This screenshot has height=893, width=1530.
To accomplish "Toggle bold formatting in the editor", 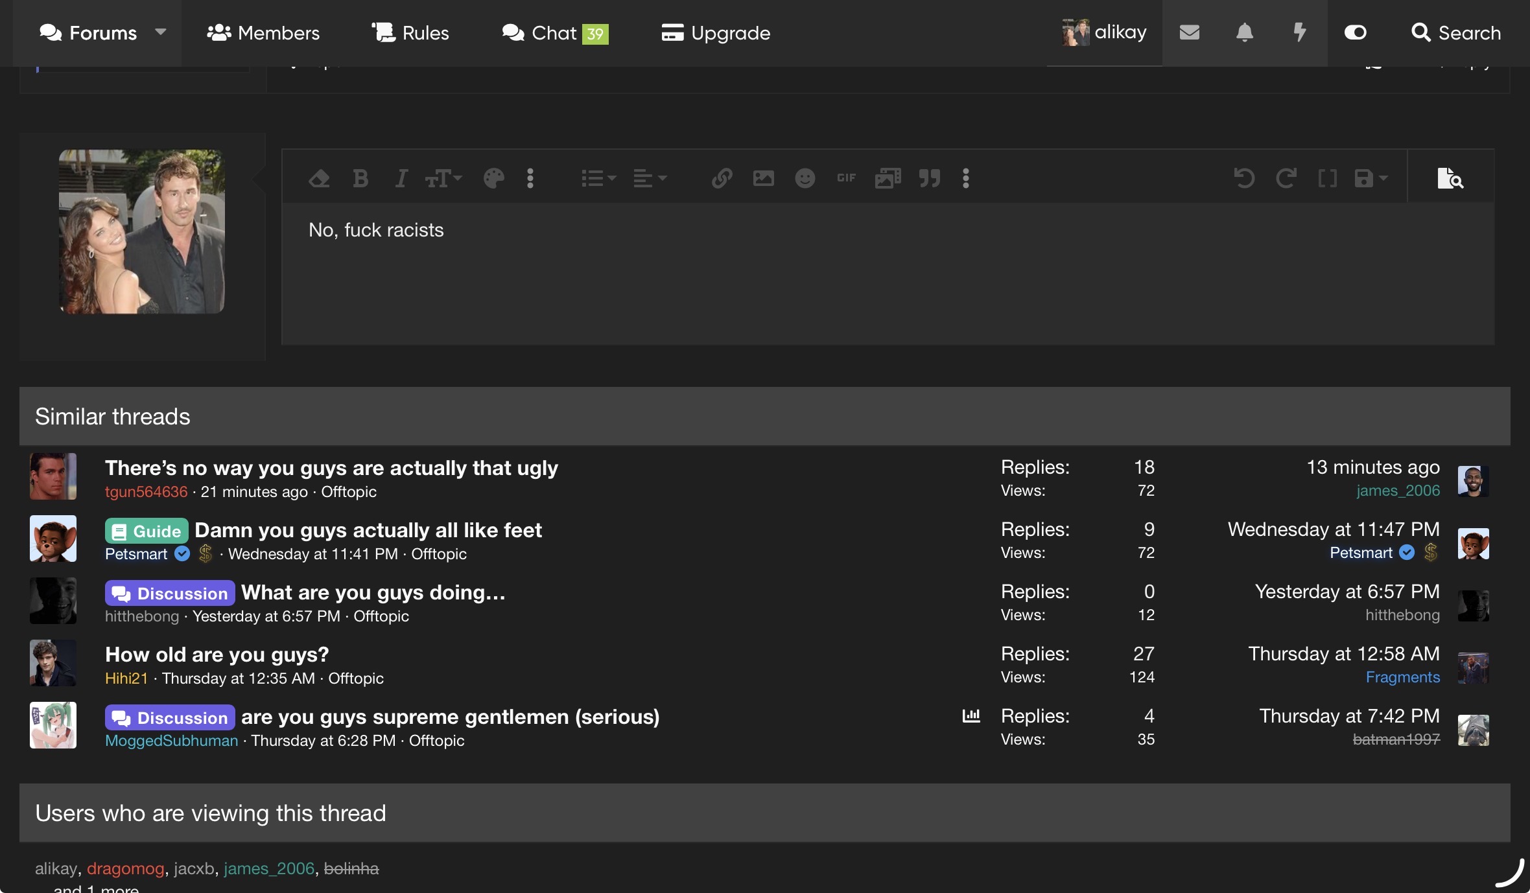I will click(x=360, y=178).
